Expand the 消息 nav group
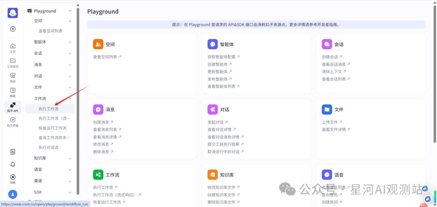Screen dimensions: 437x207 (70, 65)
